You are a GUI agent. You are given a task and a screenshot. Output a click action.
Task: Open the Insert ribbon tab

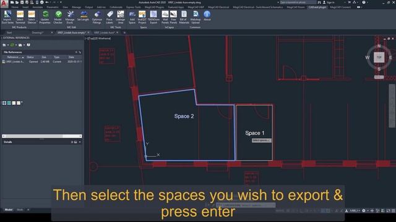pos(25,7)
